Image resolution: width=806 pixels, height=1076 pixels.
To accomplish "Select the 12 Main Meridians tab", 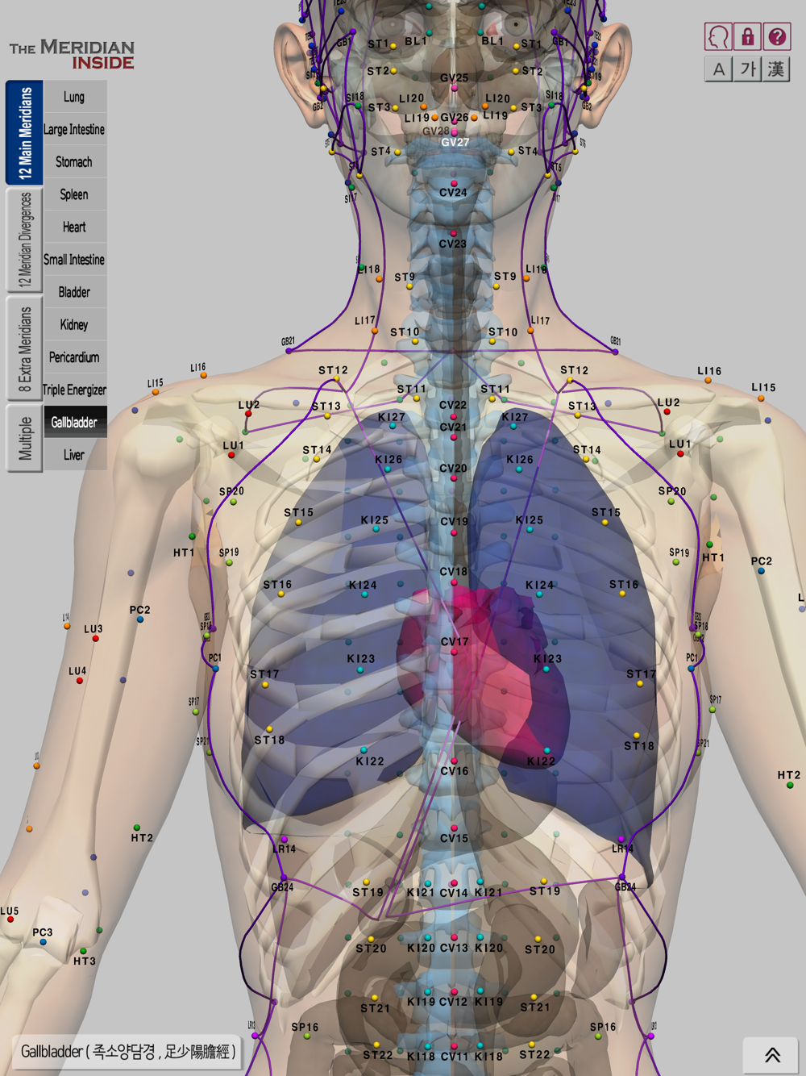I will tap(24, 133).
